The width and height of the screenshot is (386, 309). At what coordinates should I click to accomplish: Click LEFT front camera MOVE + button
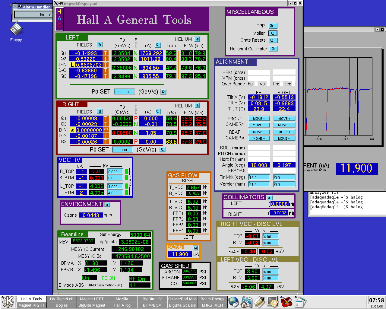click(259, 119)
